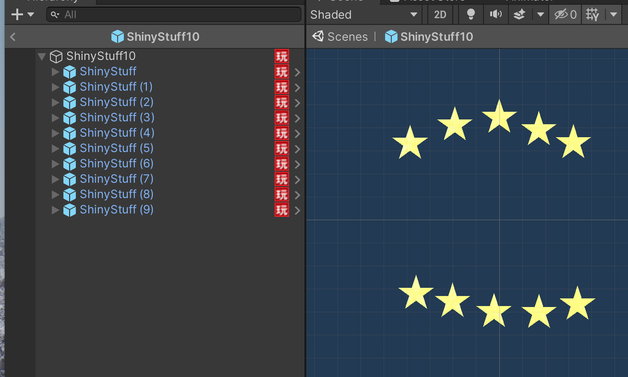Expand ShinyStuff (1)
Viewport: 628px width, 377px height.
pyautogui.click(x=55, y=87)
